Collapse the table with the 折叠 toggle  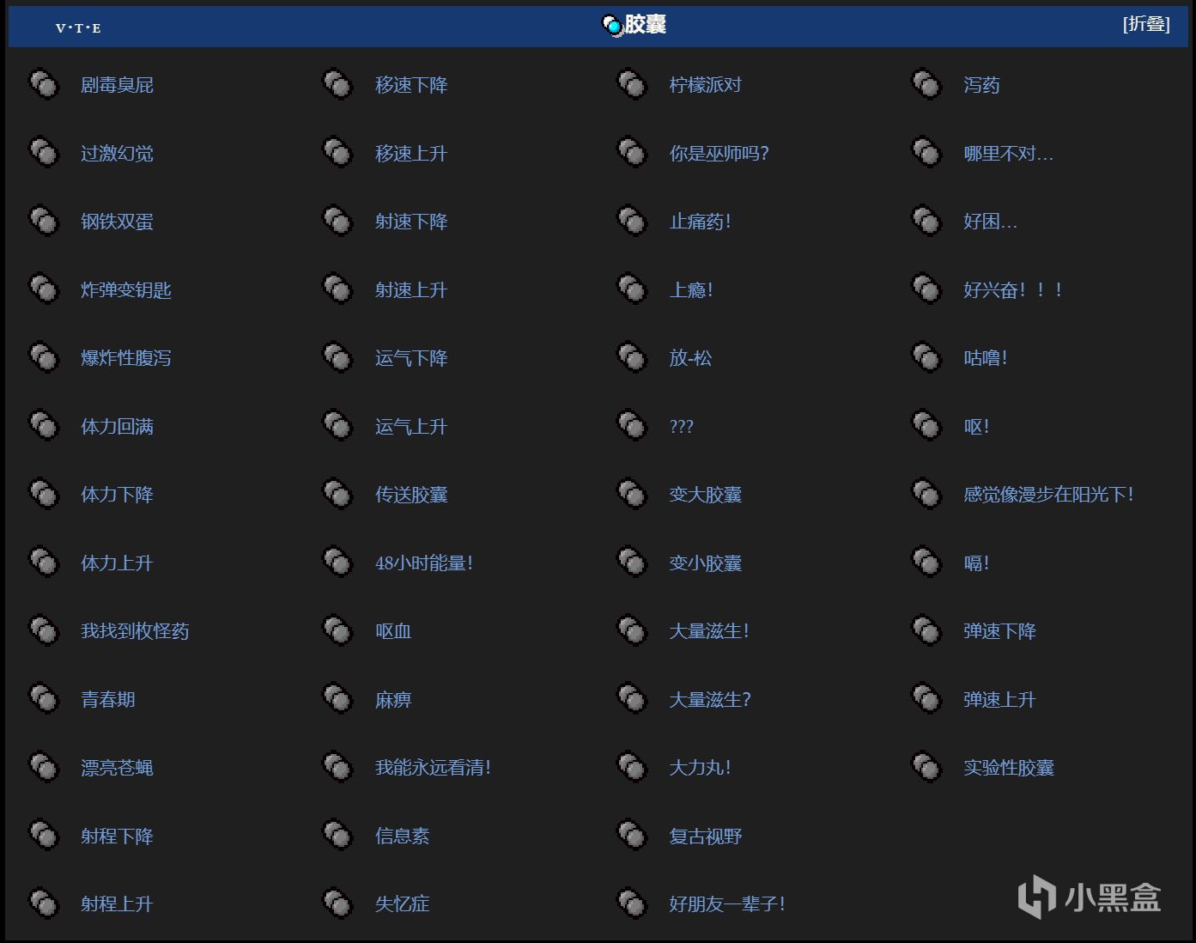[1146, 24]
